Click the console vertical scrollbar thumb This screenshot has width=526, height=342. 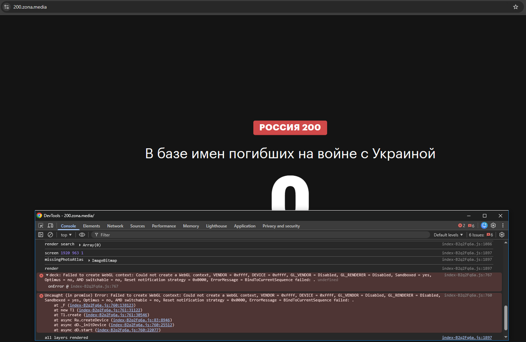pyautogui.click(x=506, y=318)
